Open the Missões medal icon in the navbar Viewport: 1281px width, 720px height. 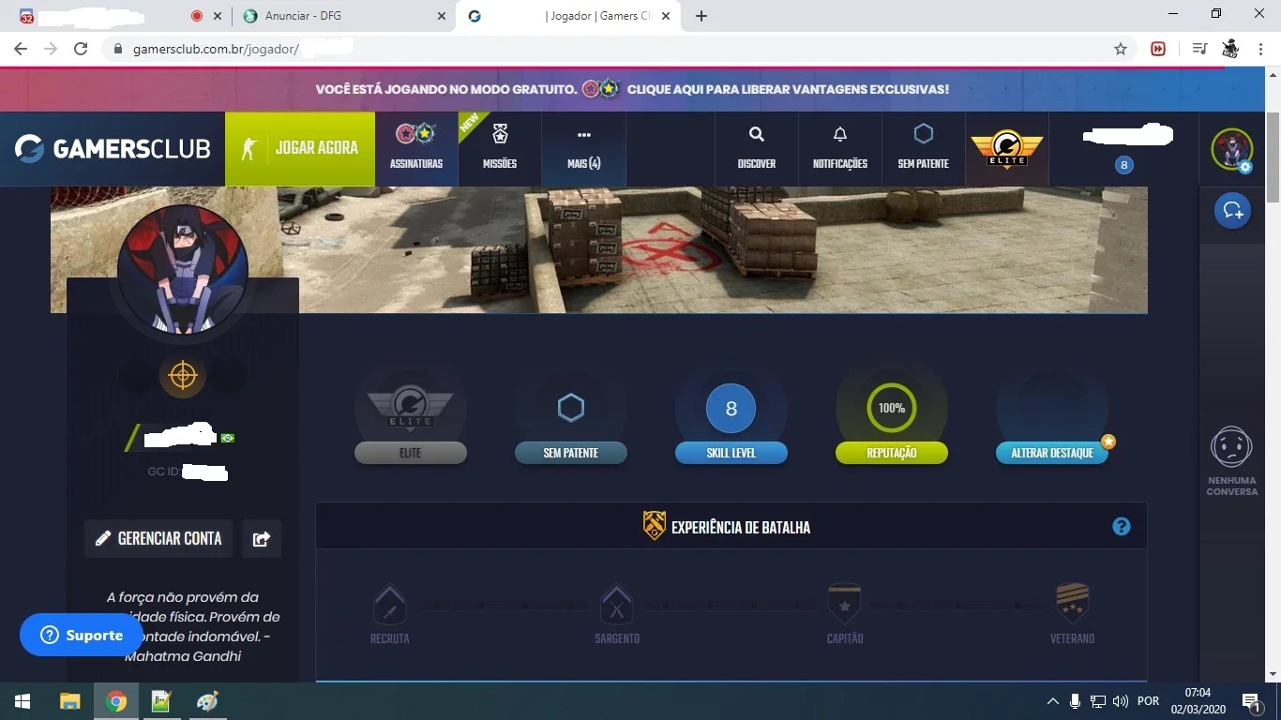pos(500,135)
